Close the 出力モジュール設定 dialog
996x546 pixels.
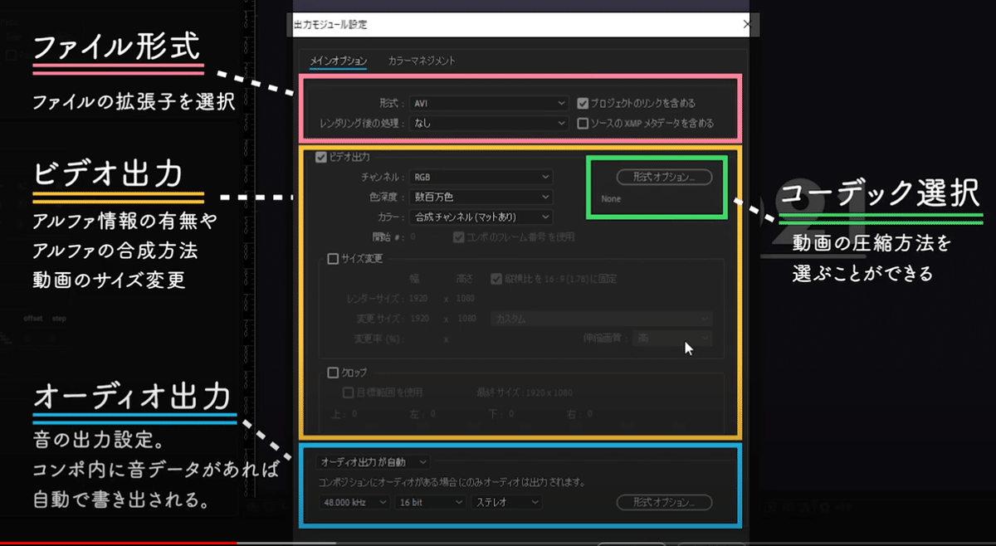(x=746, y=26)
